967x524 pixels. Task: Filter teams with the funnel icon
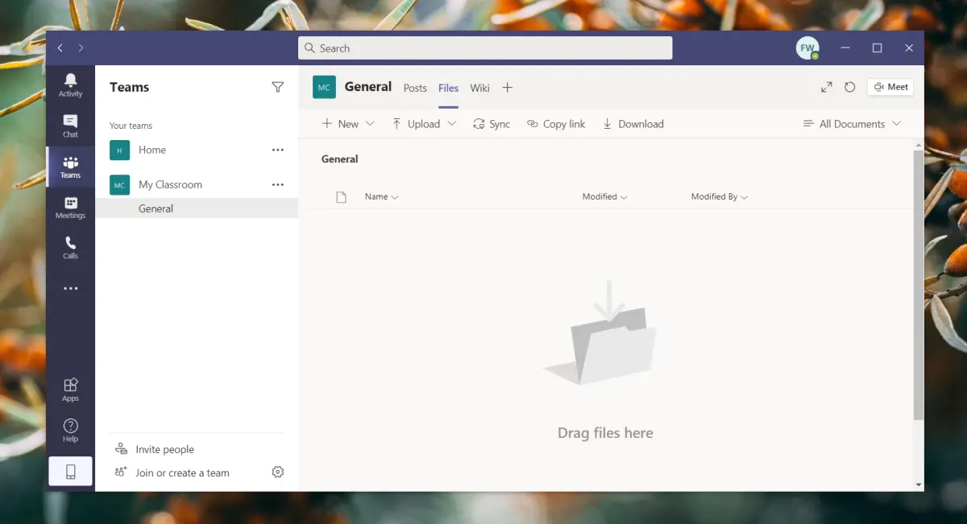tap(278, 87)
